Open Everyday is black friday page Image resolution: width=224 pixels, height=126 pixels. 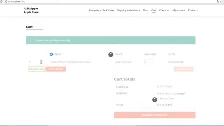101,10
